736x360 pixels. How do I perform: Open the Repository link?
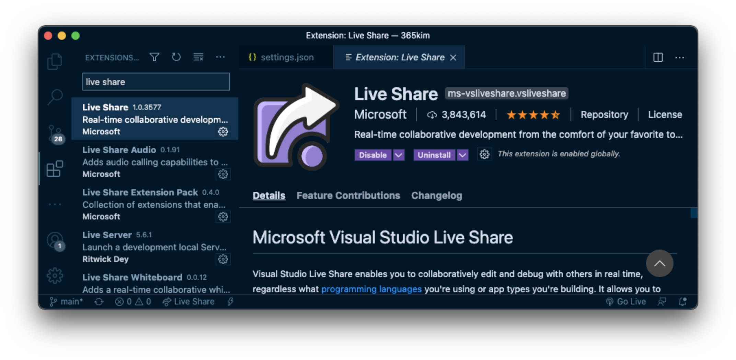click(x=604, y=115)
